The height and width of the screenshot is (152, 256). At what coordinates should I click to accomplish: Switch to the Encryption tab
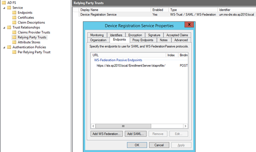click(135, 35)
